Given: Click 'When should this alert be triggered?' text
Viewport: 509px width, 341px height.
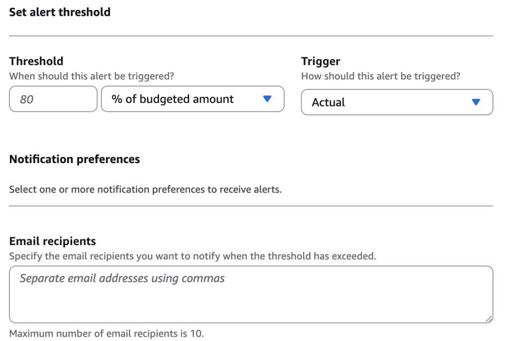Looking at the screenshot, I should coord(92,77).
